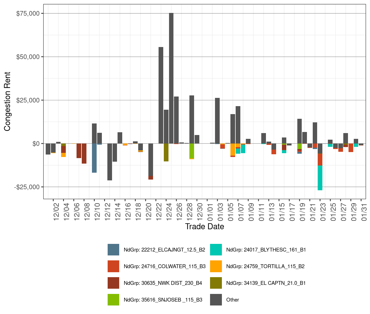Screen dimensions: 370x314
Task: Click the orange 24759_TORTILLA_115_B2 legend square
Action: point(216,266)
